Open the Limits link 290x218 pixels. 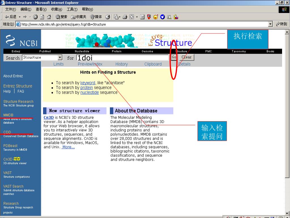point(58,64)
